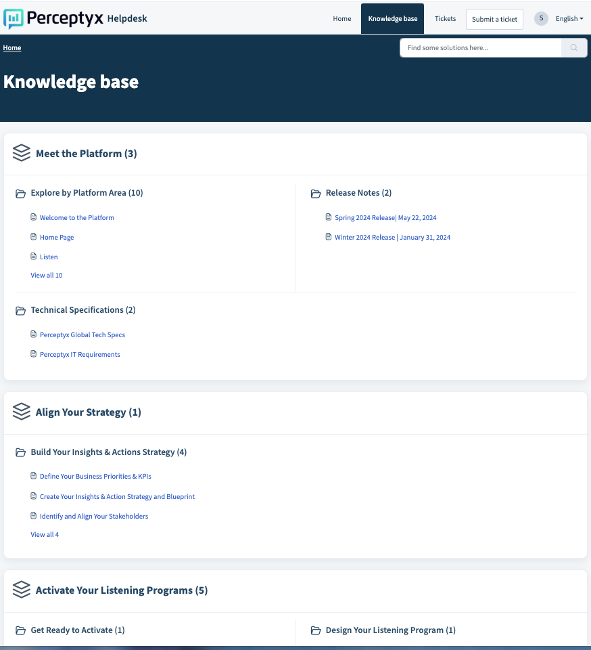Open Create Your Insights & Action Strategy and Blueprint

(117, 496)
